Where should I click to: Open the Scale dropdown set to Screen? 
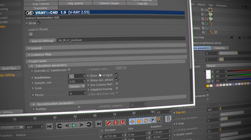tap(77, 86)
